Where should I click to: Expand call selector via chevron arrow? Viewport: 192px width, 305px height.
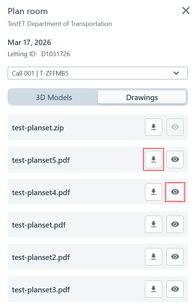tap(176, 73)
